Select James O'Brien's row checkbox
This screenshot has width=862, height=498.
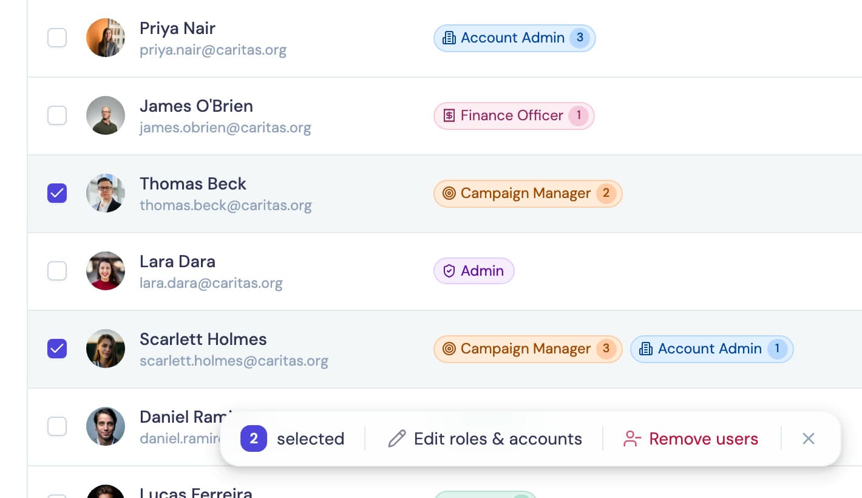tap(57, 115)
